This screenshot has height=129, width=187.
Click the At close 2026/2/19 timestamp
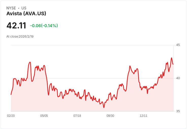click(x=20, y=36)
